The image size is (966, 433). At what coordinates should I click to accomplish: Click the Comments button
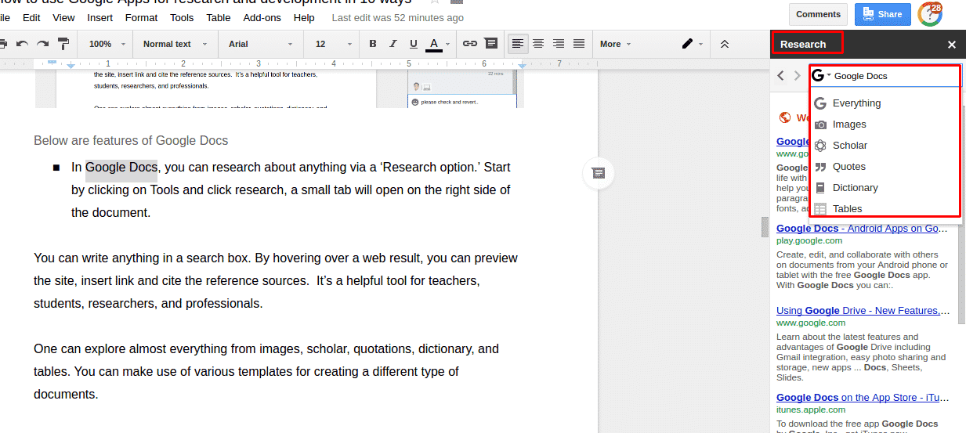(818, 14)
